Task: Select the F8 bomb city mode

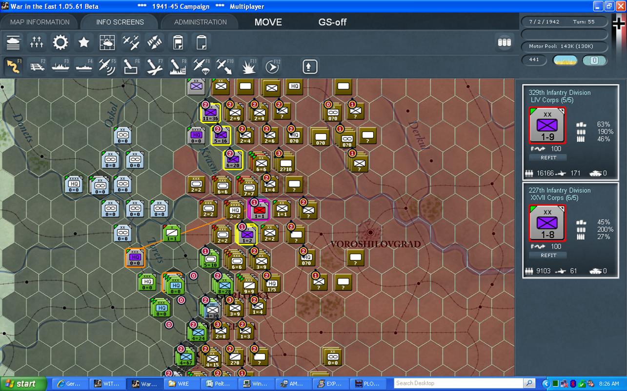Action: (x=178, y=66)
